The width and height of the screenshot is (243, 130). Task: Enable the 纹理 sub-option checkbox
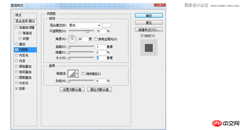point(20,38)
